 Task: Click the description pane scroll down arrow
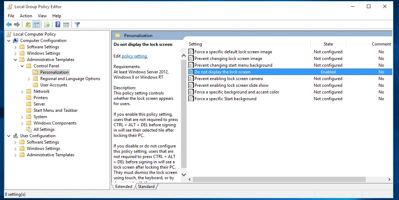point(184,175)
